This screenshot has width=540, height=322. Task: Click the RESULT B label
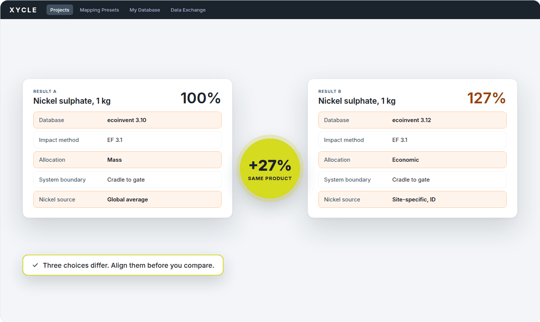(330, 91)
